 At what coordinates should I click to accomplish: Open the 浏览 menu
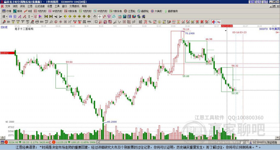click(x=15, y=6)
